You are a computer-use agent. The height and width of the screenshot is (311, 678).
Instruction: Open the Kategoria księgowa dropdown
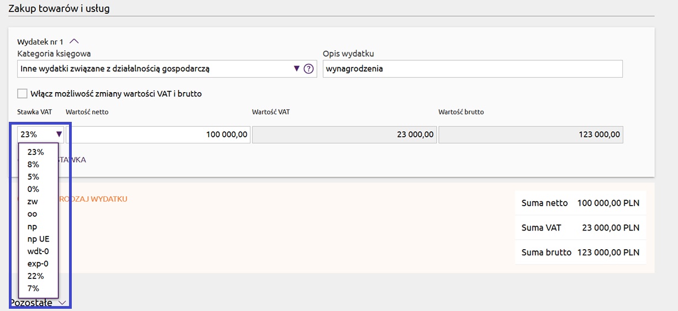296,69
